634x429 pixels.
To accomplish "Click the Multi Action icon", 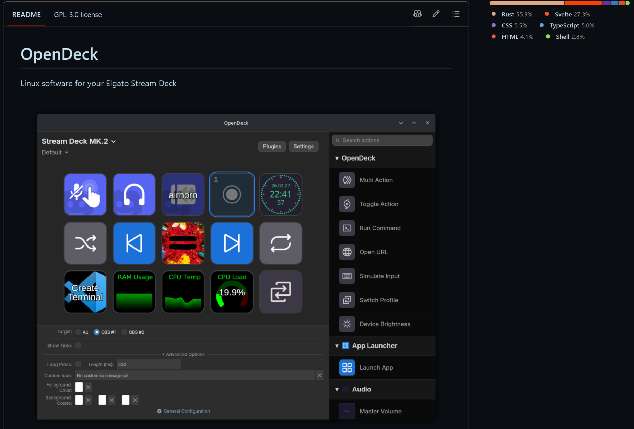I will (347, 180).
